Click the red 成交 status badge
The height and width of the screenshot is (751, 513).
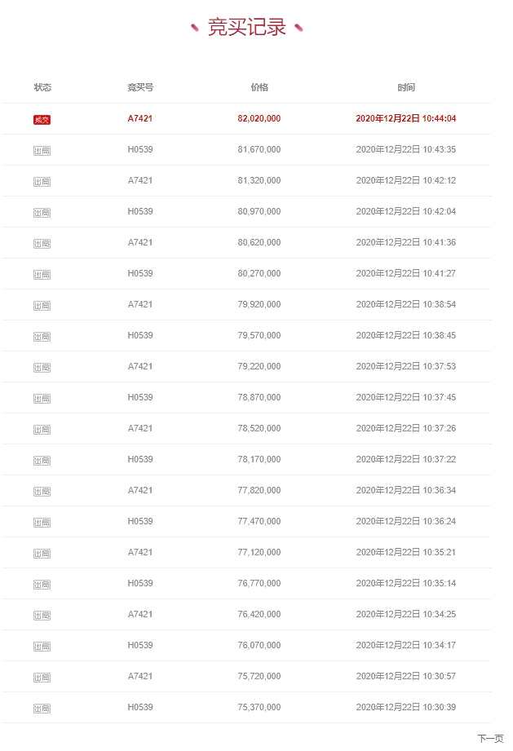tap(42, 120)
